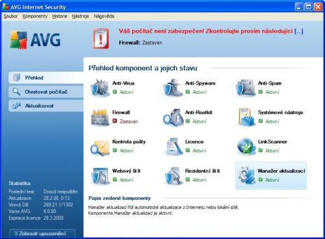This screenshot has width=325, height=239.
Task: Click the magnifier icon for Otestovat počítač
Action: coord(16,92)
